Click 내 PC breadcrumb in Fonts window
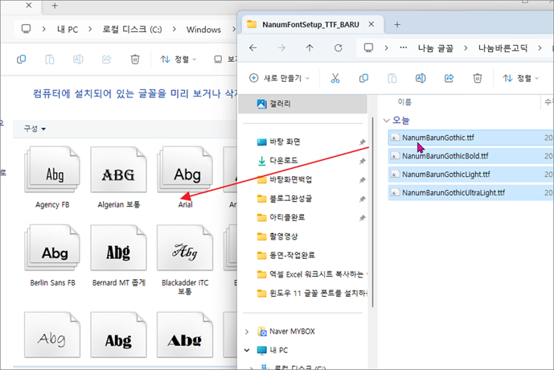The image size is (554, 370). pos(67,30)
